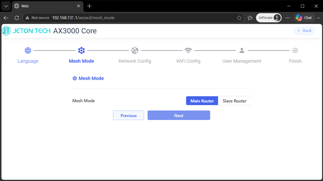Select Slave Router mesh mode
The image size is (323, 181).
[235, 101]
